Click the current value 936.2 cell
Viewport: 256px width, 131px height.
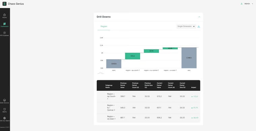(x=159, y=118)
